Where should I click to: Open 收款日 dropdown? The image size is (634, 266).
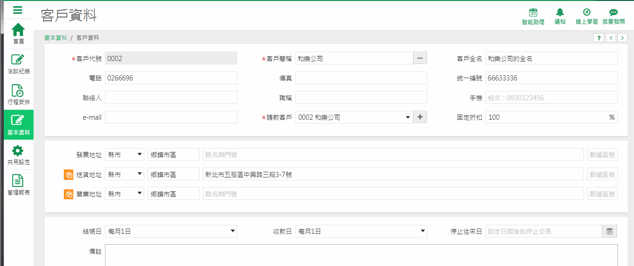coord(361,231)
